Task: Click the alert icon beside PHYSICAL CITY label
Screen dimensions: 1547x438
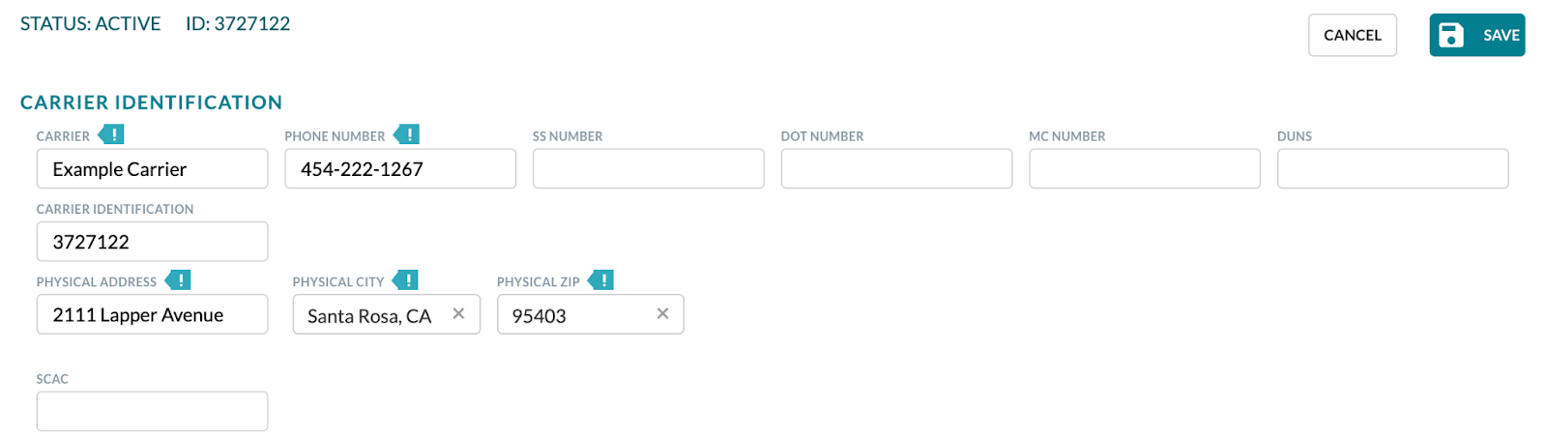Action: point(406,280)
